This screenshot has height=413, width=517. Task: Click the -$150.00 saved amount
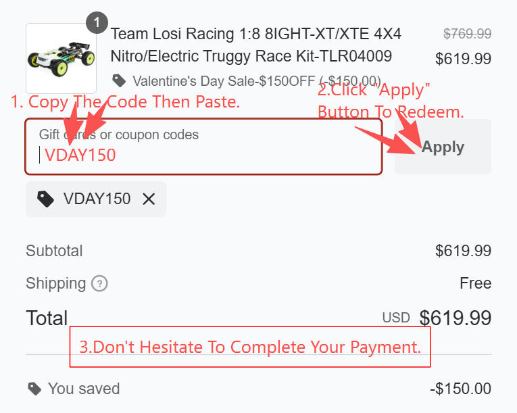pos(460,389)
